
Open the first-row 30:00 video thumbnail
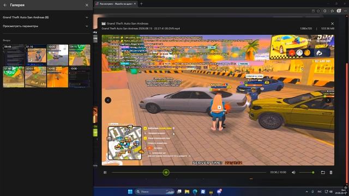[58, 55]
